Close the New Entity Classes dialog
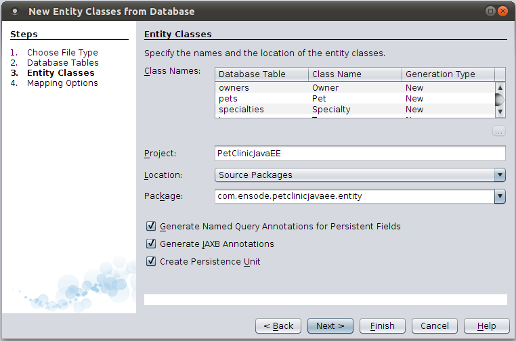Image resolution: width=516 pixels, height=341 pixels. (502, 12)
